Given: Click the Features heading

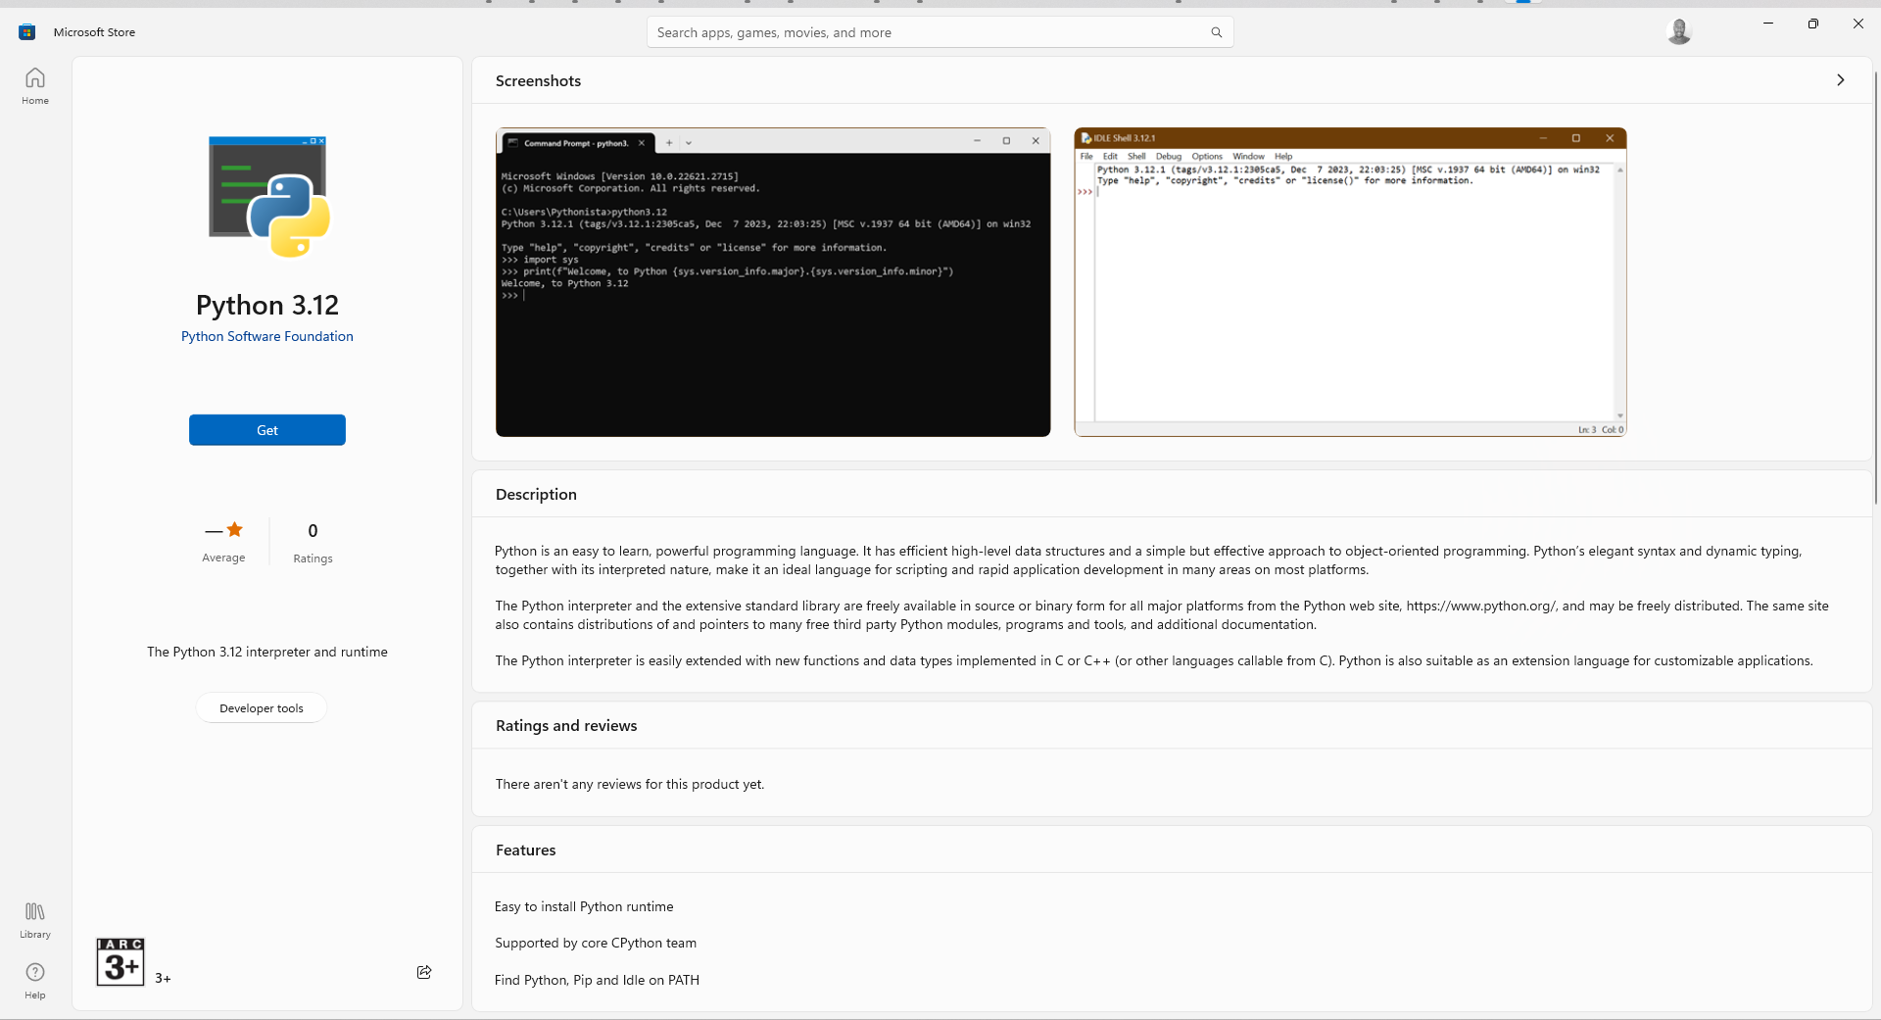Looking at the screenshot, I should click(525, 850).
